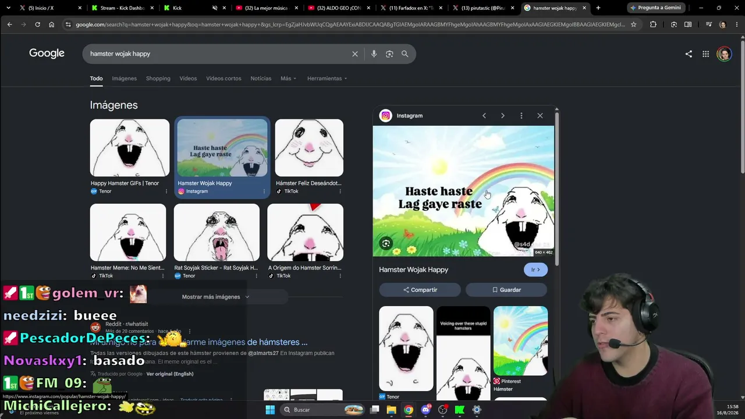Open Ver original (English) link

[170, 374]
